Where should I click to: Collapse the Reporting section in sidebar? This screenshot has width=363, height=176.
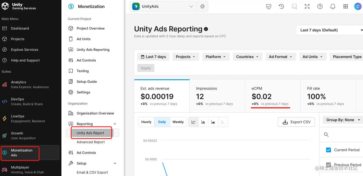(115, 124)
